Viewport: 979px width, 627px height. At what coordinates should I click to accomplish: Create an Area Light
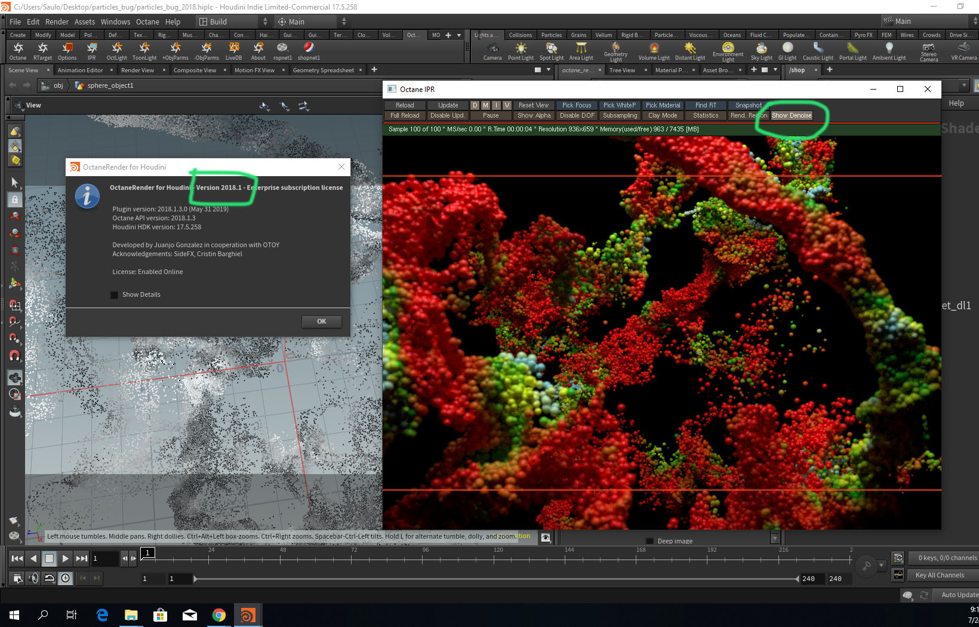pos(581,51)
